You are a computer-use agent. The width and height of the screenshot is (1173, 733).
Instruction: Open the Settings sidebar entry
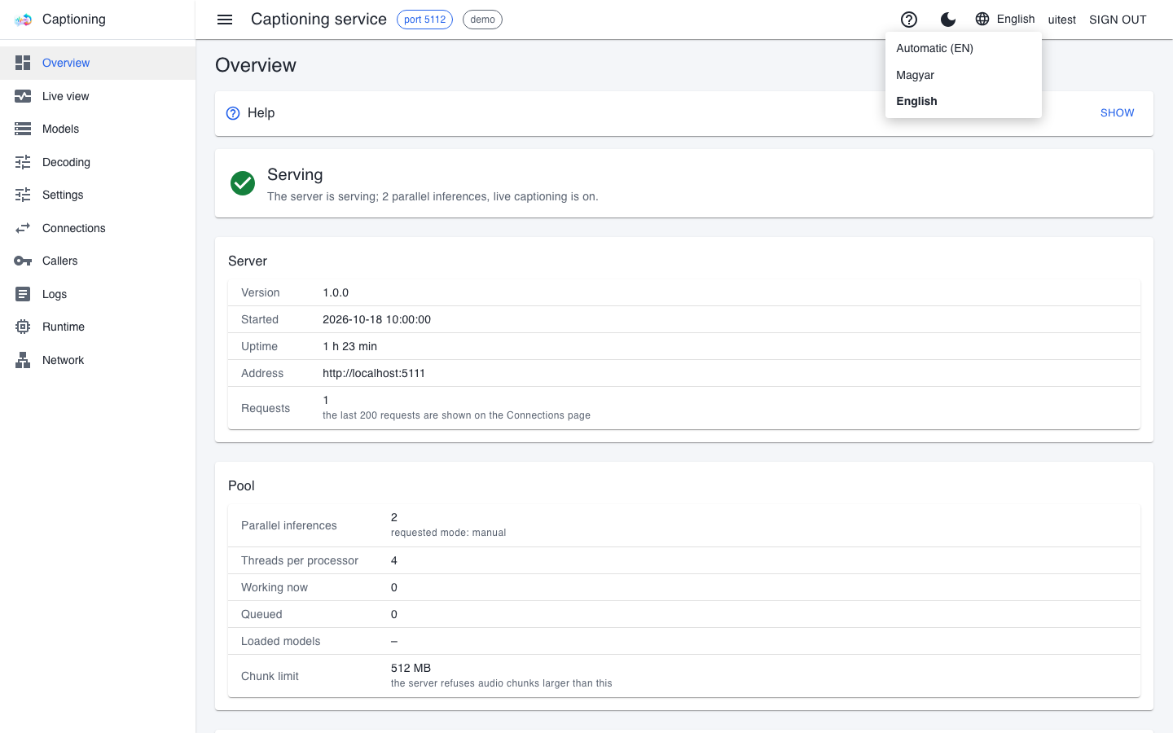(x=98, y=195)
